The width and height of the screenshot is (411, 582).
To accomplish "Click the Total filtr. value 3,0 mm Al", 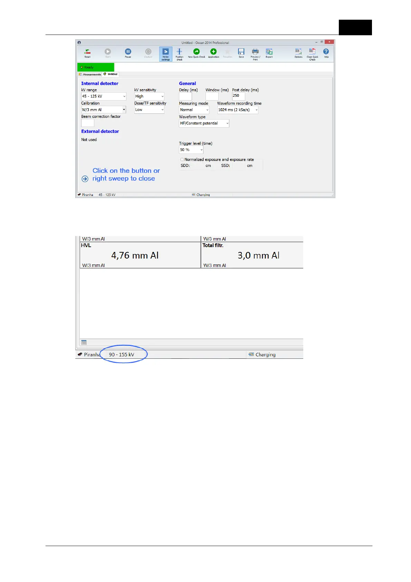I will click(258, 255).
